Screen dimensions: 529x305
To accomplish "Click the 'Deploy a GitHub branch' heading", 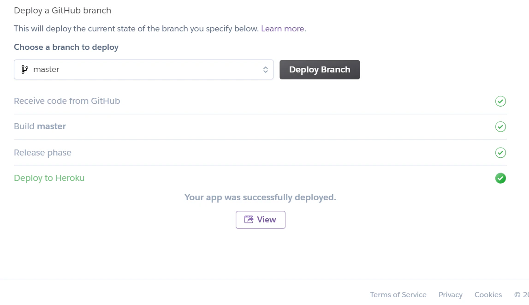I will (62, 11).
